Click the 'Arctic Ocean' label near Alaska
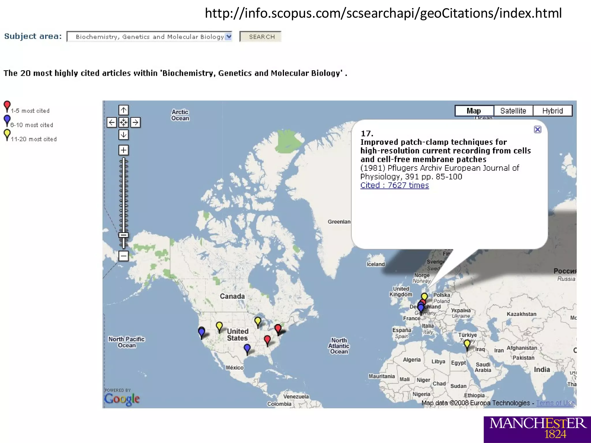Viewport: 591px width, 443px height. pyautogui.click(x=180, y=115)
